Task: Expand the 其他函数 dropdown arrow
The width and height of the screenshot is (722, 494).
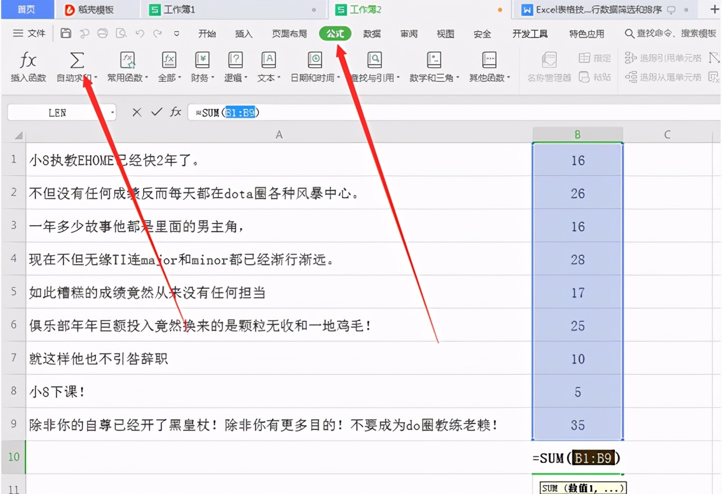Action: [509, 78]
